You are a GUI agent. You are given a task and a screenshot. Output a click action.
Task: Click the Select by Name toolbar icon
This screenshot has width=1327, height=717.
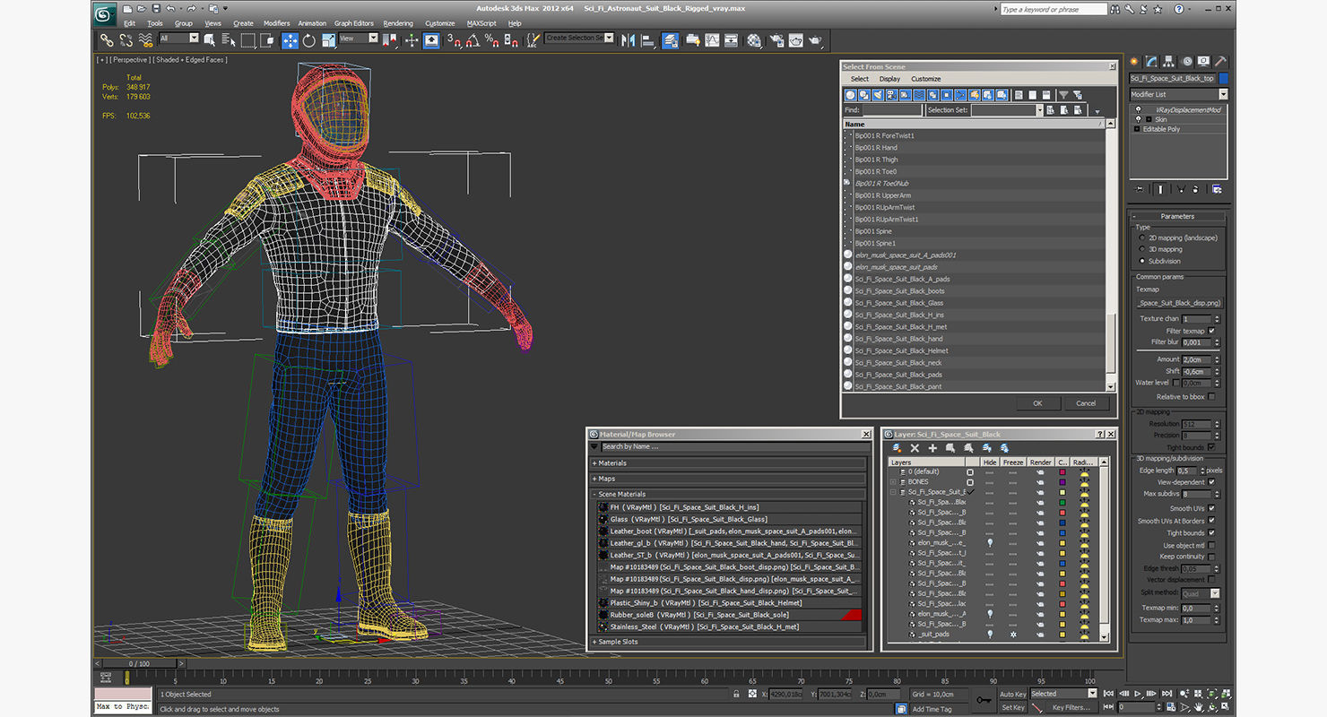click(229, 40)
